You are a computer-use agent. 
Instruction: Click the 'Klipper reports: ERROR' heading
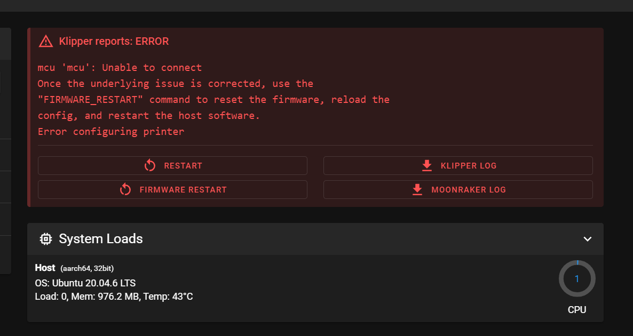click(114, 41)
